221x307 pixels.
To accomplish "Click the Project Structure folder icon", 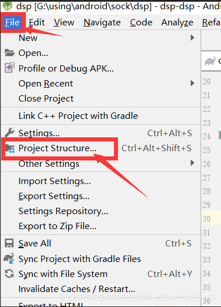I will point(10,148).
